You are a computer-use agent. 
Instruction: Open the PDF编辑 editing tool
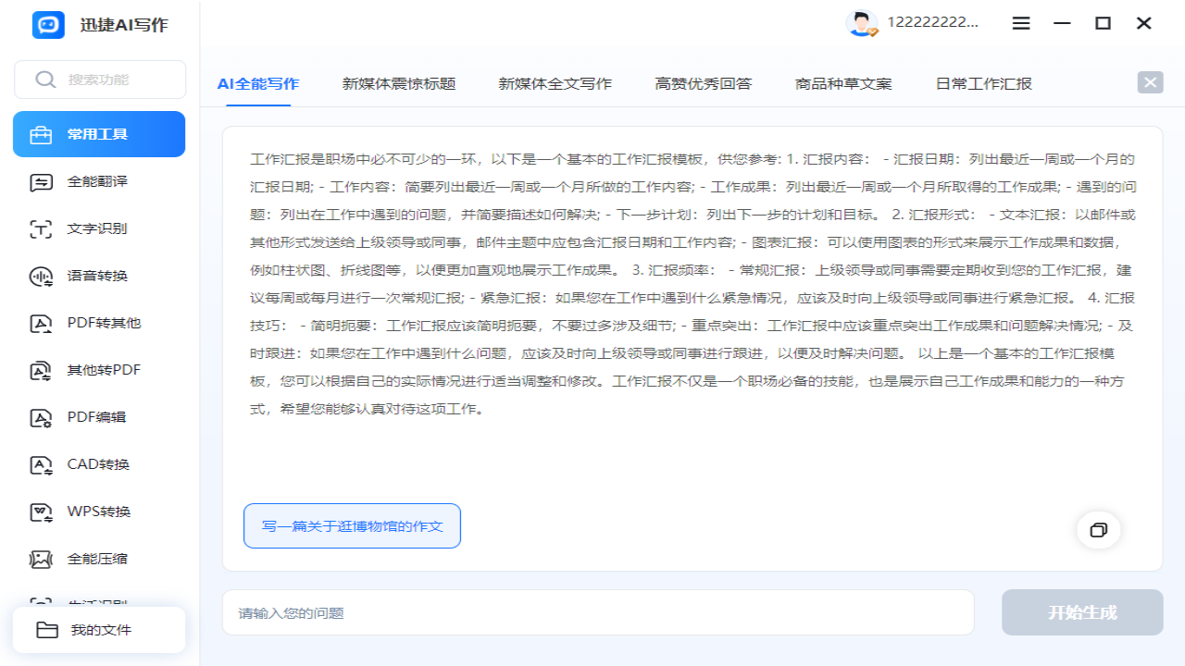point(98,416)
